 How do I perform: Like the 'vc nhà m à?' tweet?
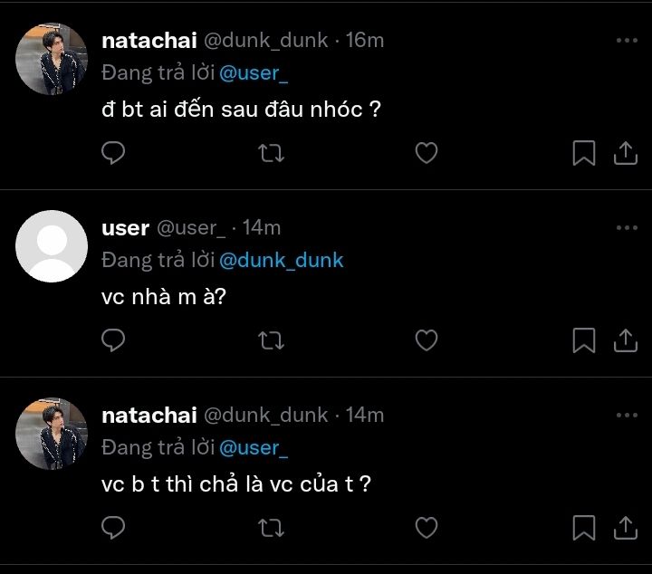[x=427, y=340]
